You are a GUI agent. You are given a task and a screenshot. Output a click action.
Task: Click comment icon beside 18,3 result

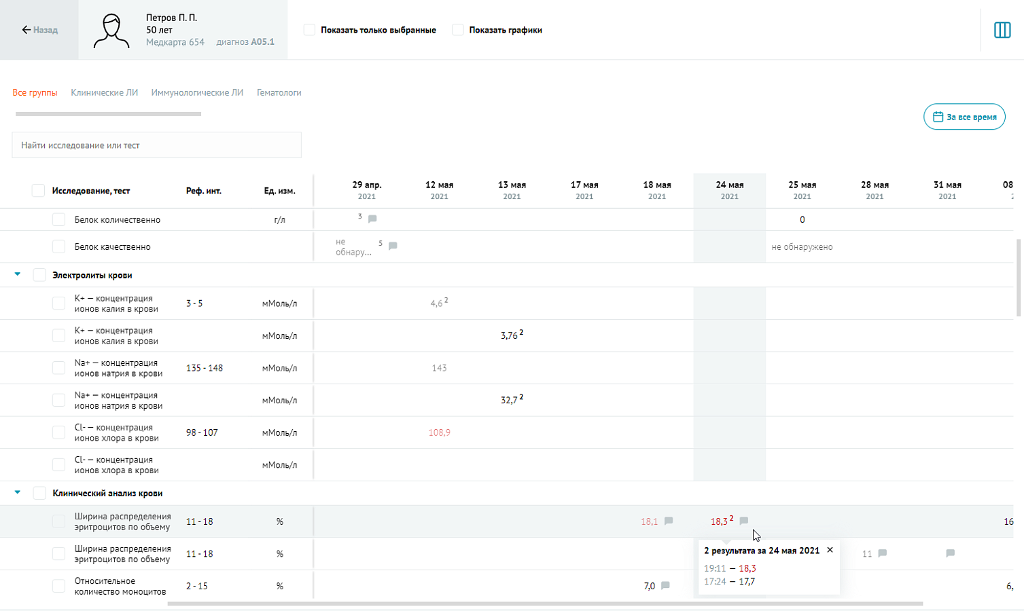pyautogui.click(x=744, y=521)
